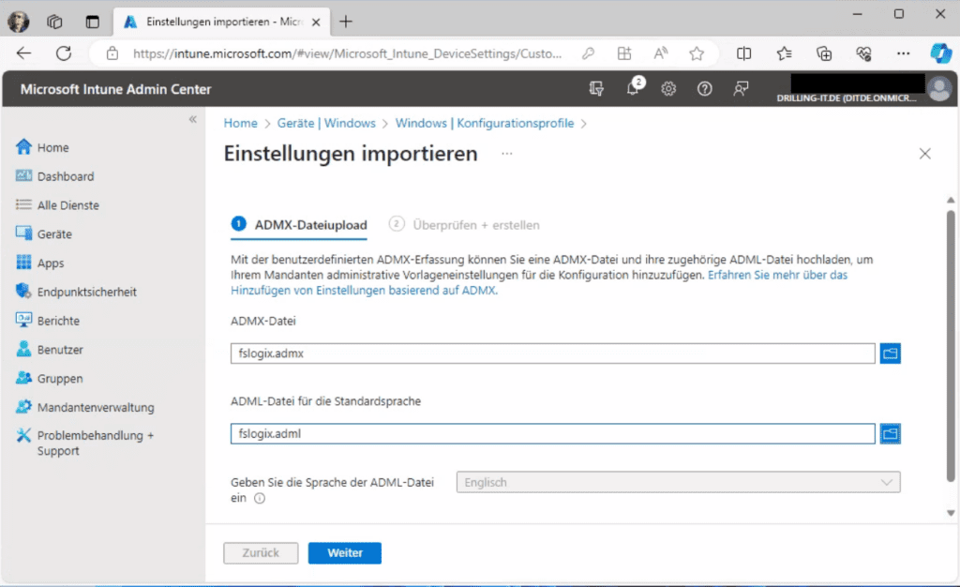Close the current browser tab
960x587 pixels.
click(x=316, y=22)
